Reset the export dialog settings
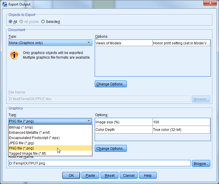The image size is (219, 184). click(x=109, y=175)
